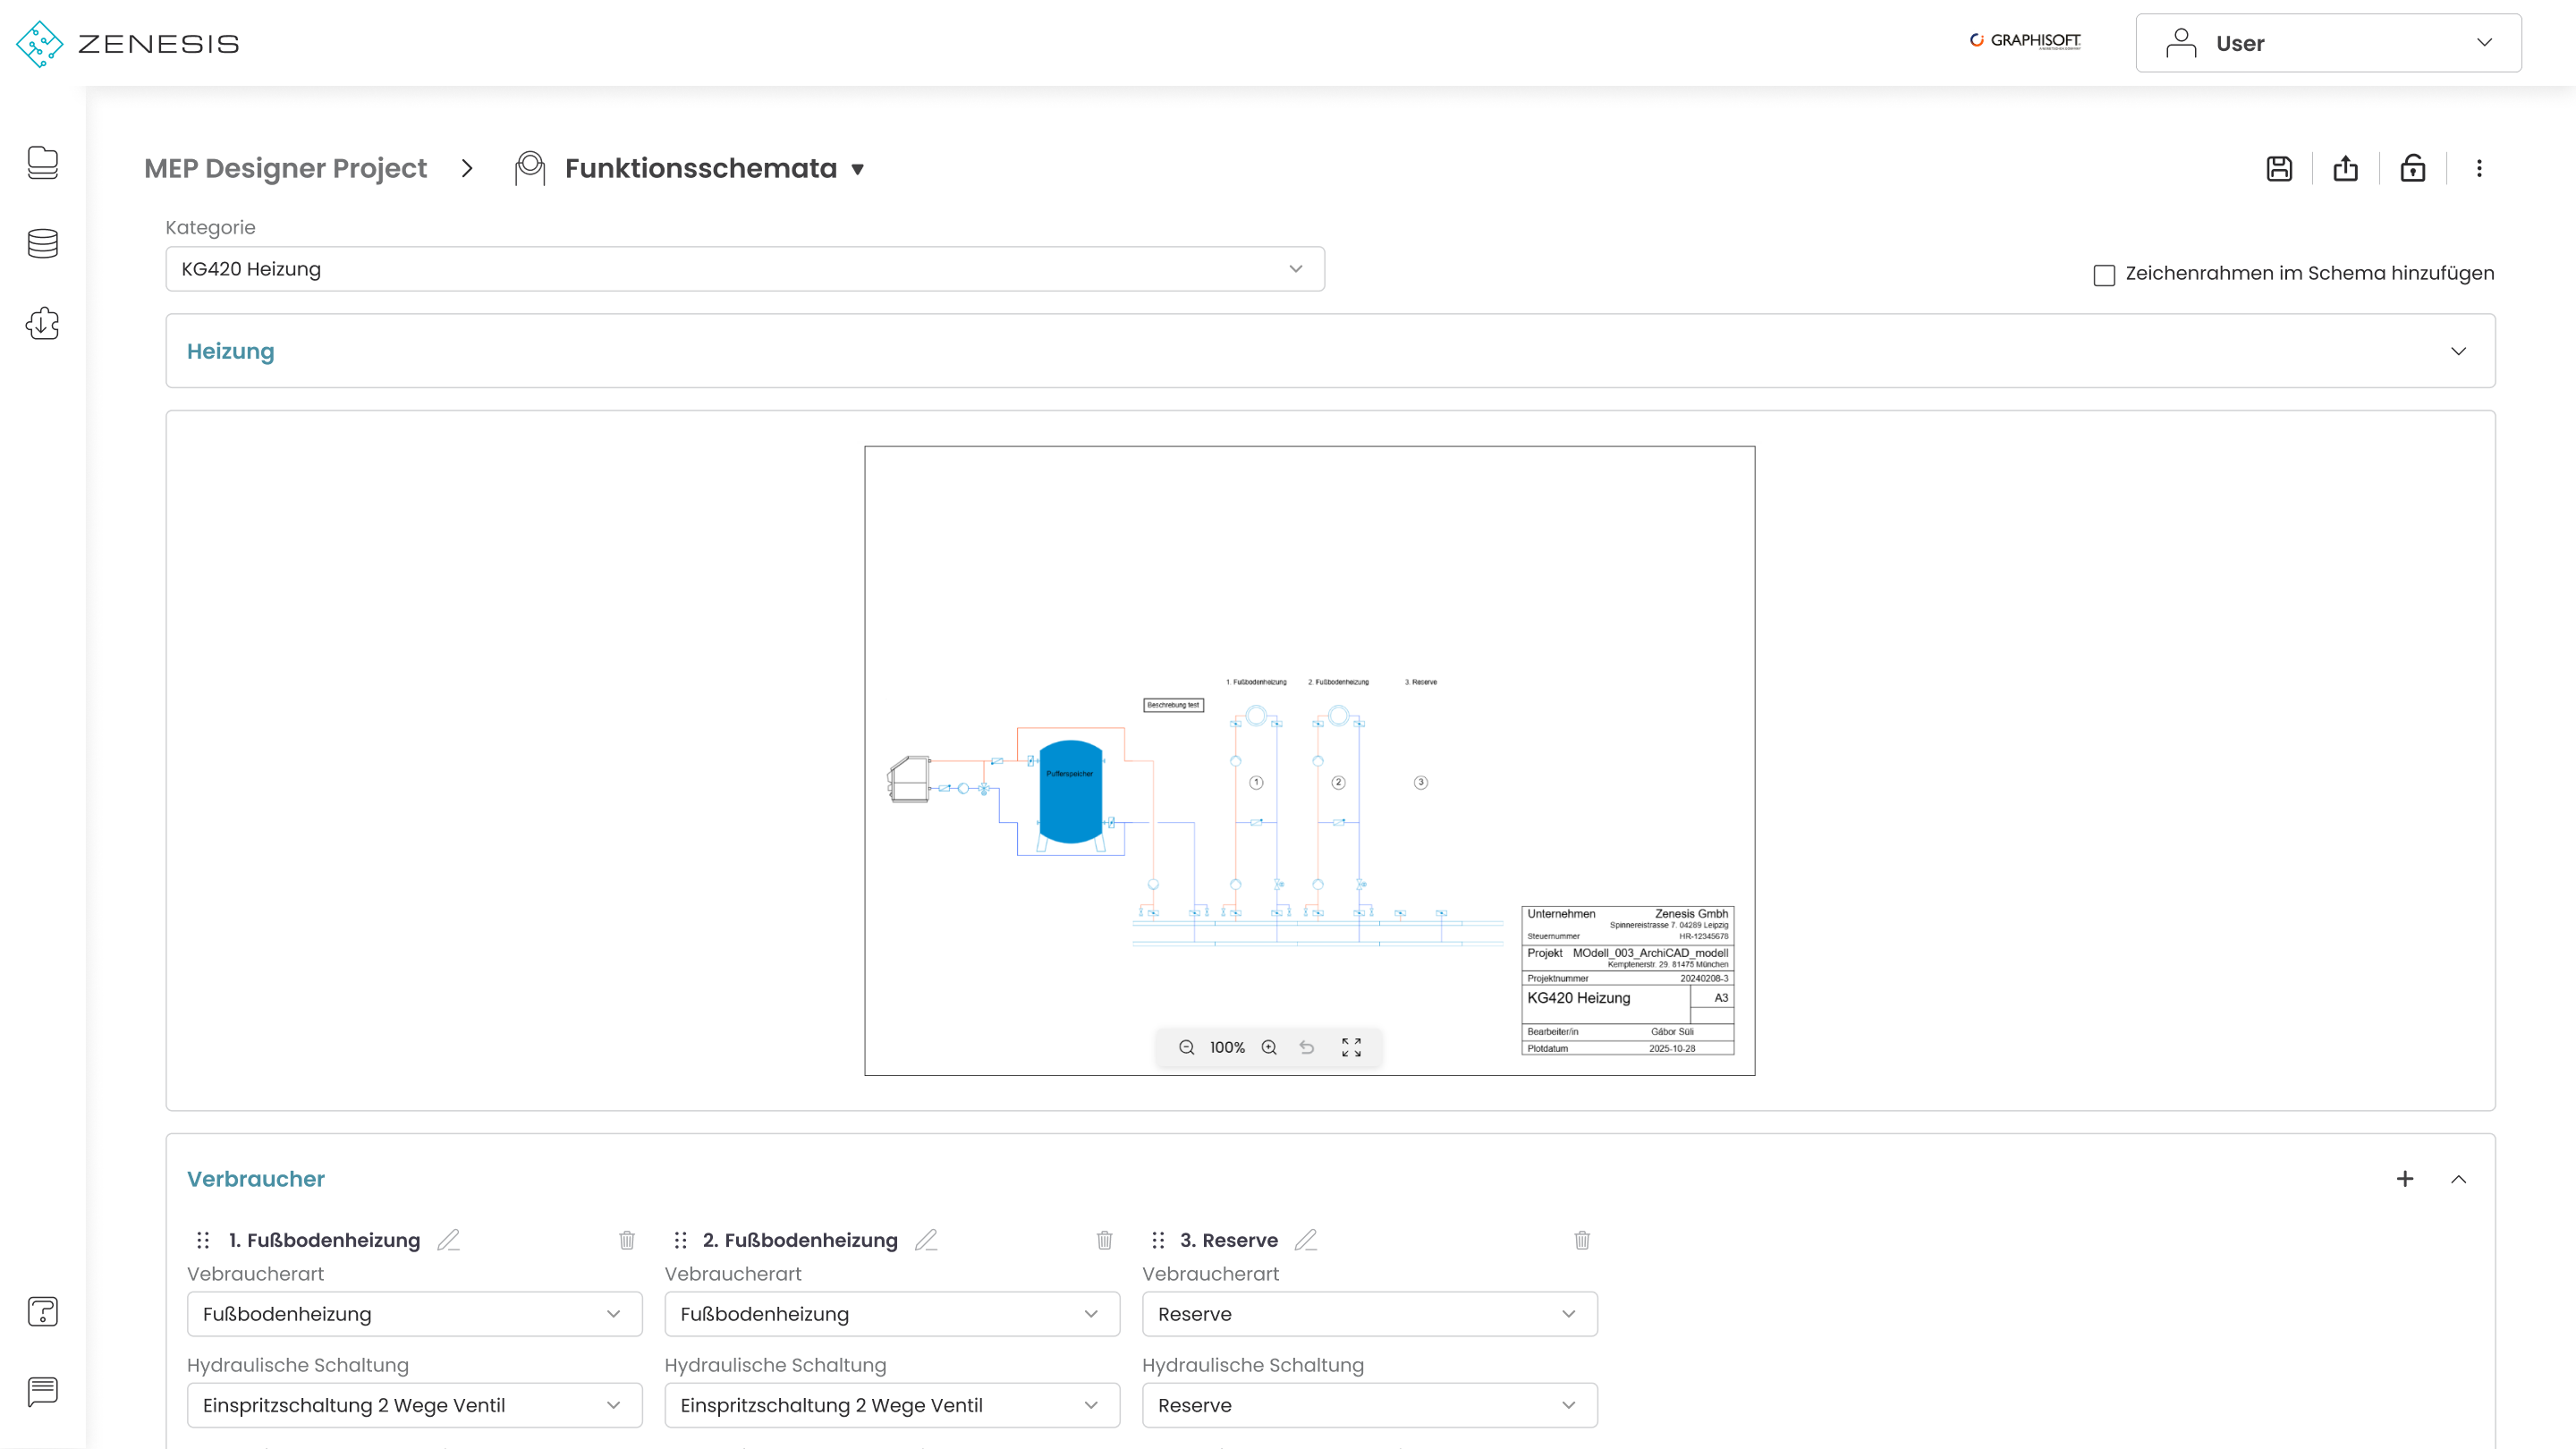This screenshot has width=2576, height=1449.
Task: Collapse the Verbraucher section
Action: [x=2458, y=1179]
